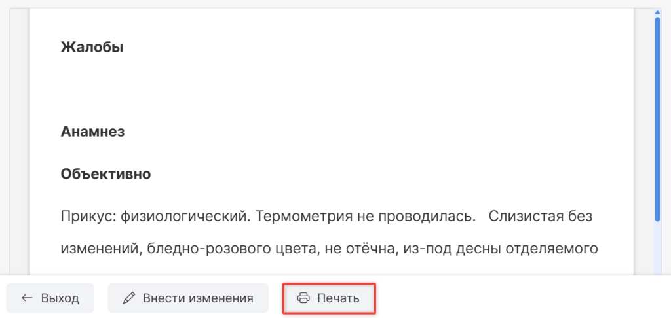Click the pencil icon for editing
Image resolution: width=671 pixels, height=318 pixels.
tap(129, 298)
